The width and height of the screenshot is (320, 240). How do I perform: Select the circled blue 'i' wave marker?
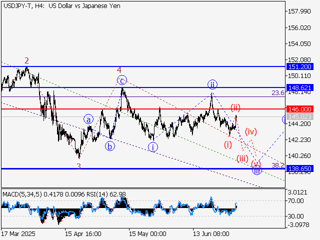[153, 146]
